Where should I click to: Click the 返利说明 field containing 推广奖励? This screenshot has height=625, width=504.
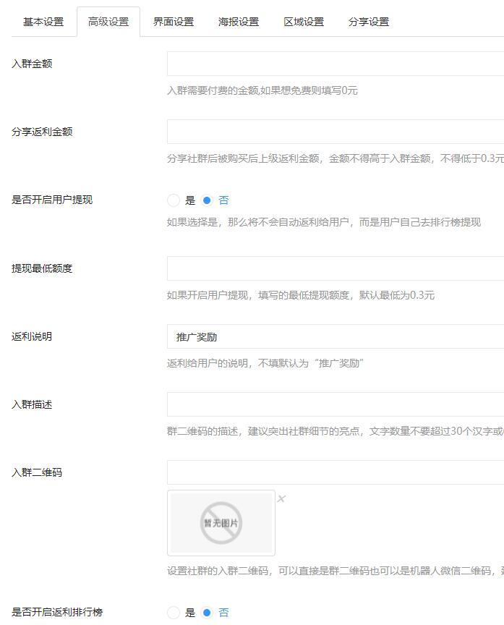[x=336, y=336]
